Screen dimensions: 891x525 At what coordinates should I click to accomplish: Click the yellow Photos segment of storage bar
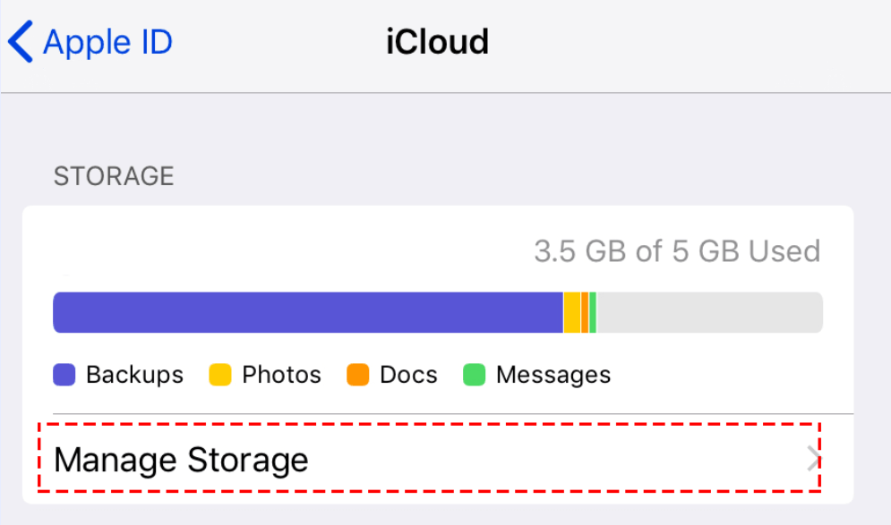571,312
